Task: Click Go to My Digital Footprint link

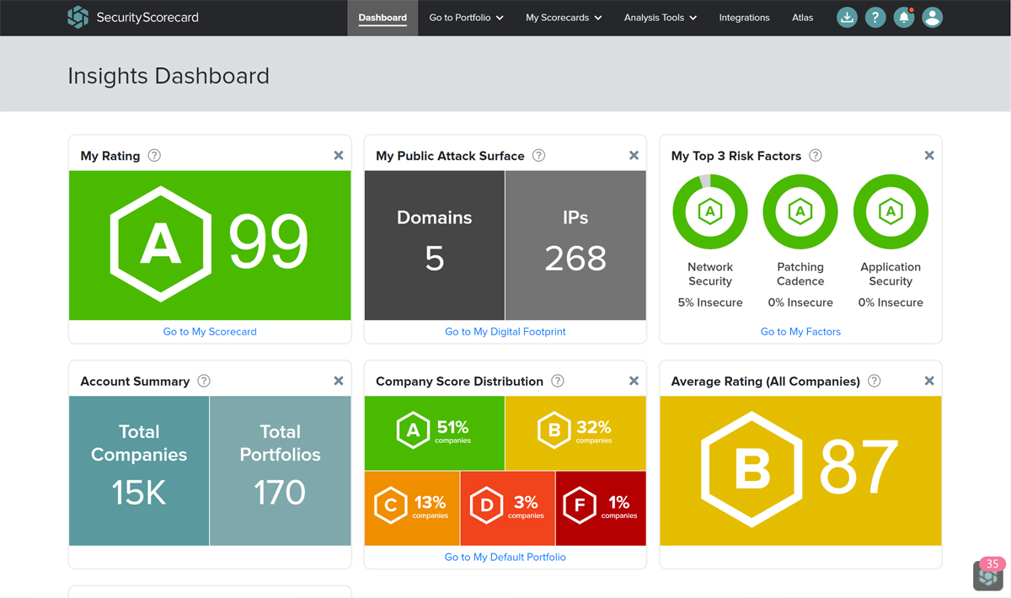Action: tap(505, 332)
